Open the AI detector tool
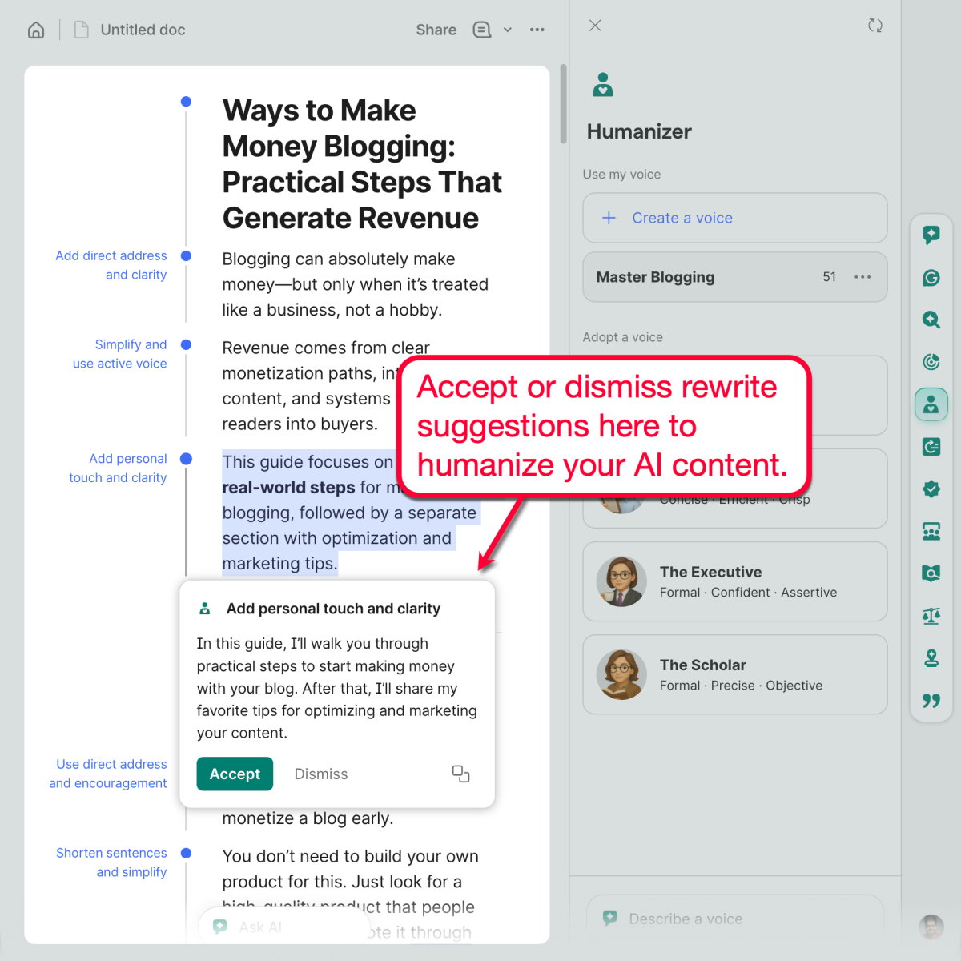 931,320
